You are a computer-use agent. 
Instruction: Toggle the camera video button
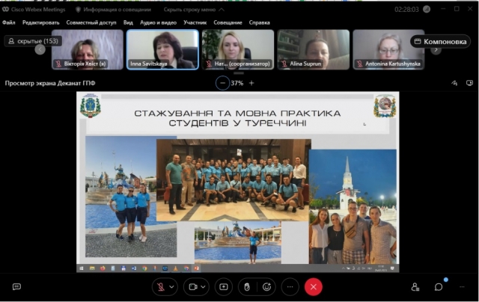[193, 287]
